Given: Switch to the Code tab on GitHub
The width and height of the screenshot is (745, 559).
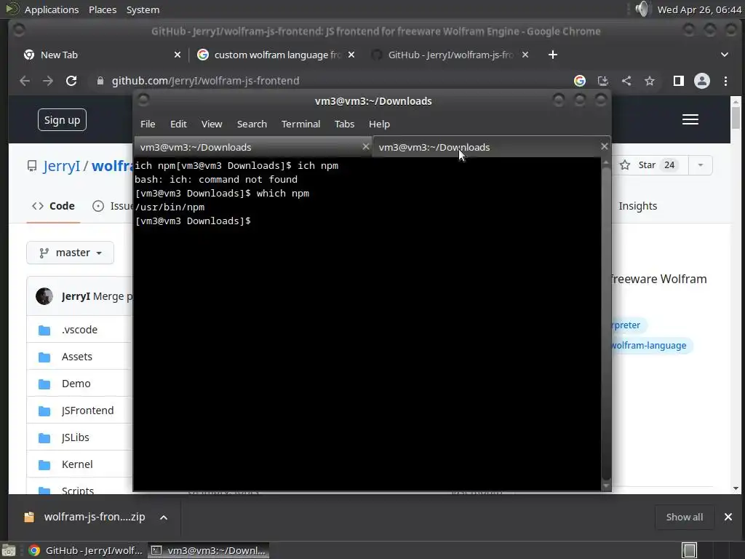Looking at the screenshot, I should click(x=53, y=206).
